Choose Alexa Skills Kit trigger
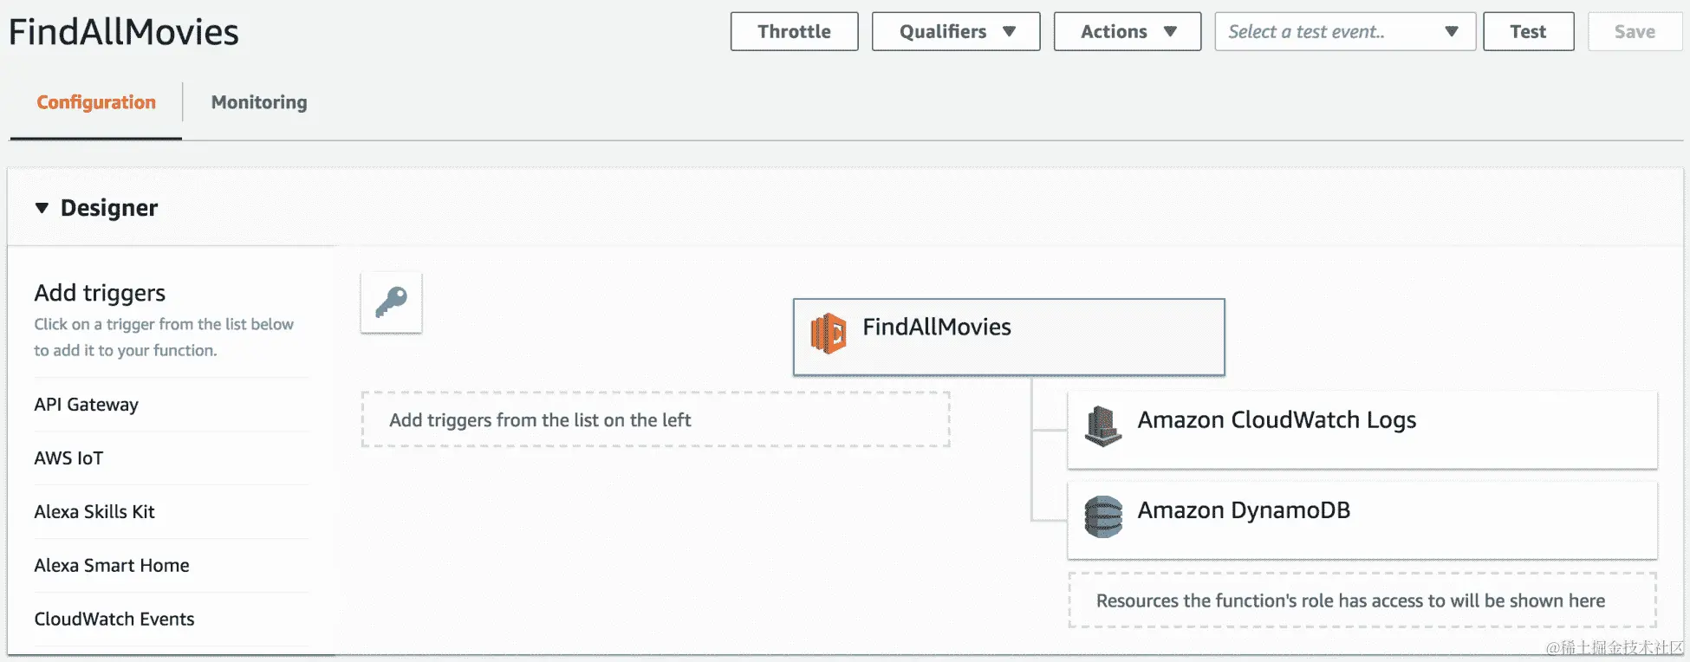This screenshot has width=1690, height=662. click(x=94, y=512)
